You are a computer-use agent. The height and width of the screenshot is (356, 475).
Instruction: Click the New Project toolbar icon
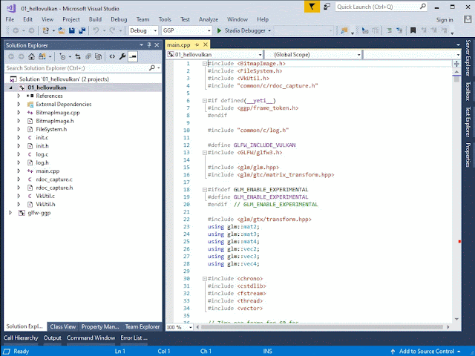click(46, 30)
